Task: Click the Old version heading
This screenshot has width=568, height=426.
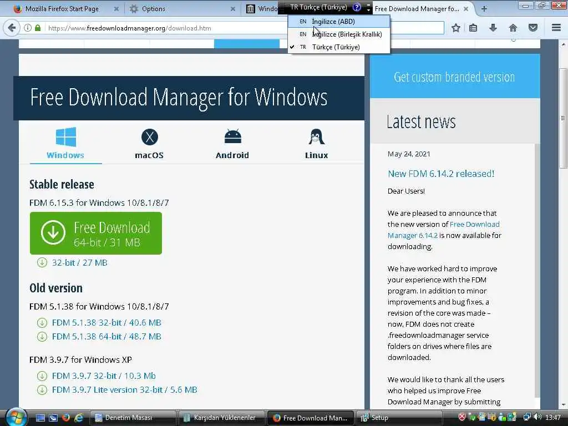Action: click(x=56, y=288)
